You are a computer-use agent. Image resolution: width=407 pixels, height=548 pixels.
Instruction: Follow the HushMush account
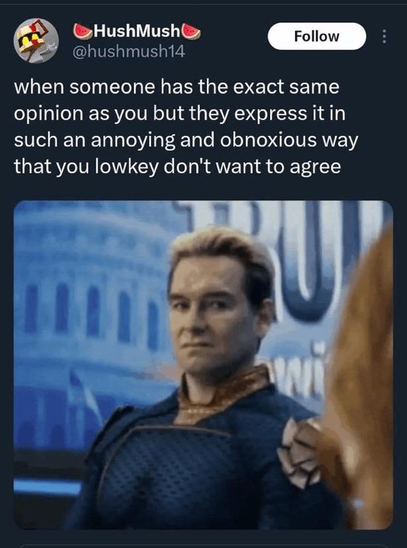tap(316, 36)
